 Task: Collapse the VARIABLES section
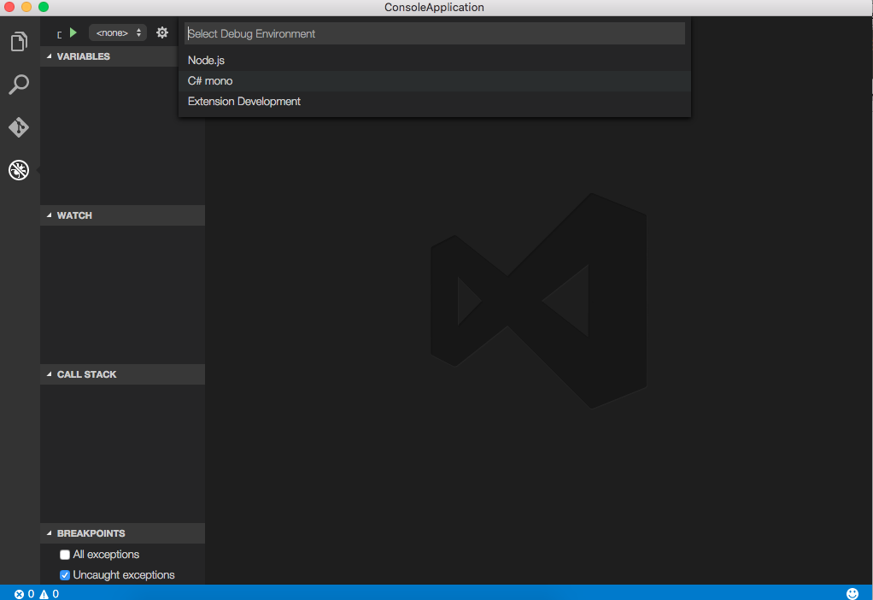coord(49,56)
